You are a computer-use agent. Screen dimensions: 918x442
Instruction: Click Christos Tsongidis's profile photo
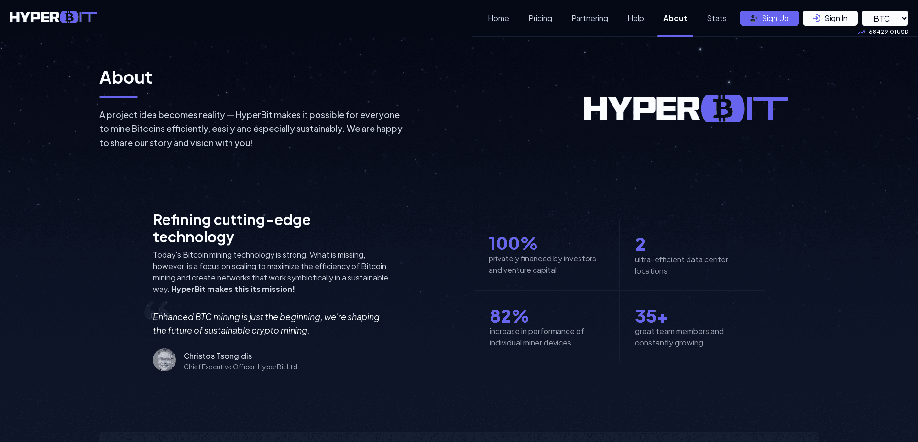(x=164, y=360)
